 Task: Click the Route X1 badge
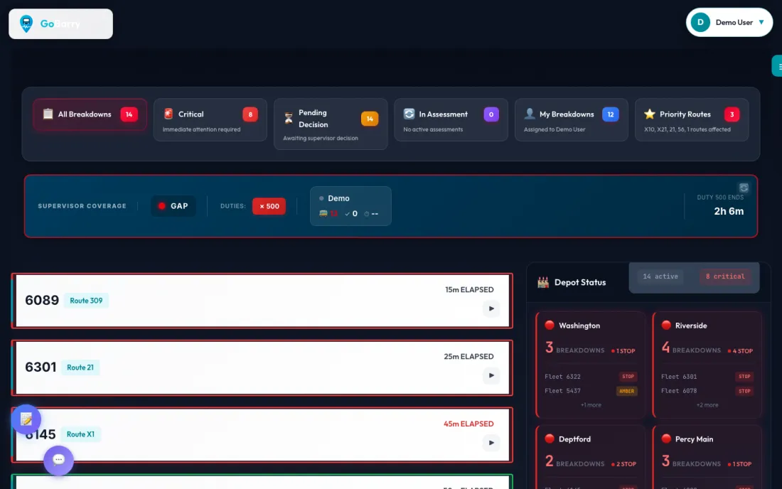pyautogui.click(x=80, y=434)
